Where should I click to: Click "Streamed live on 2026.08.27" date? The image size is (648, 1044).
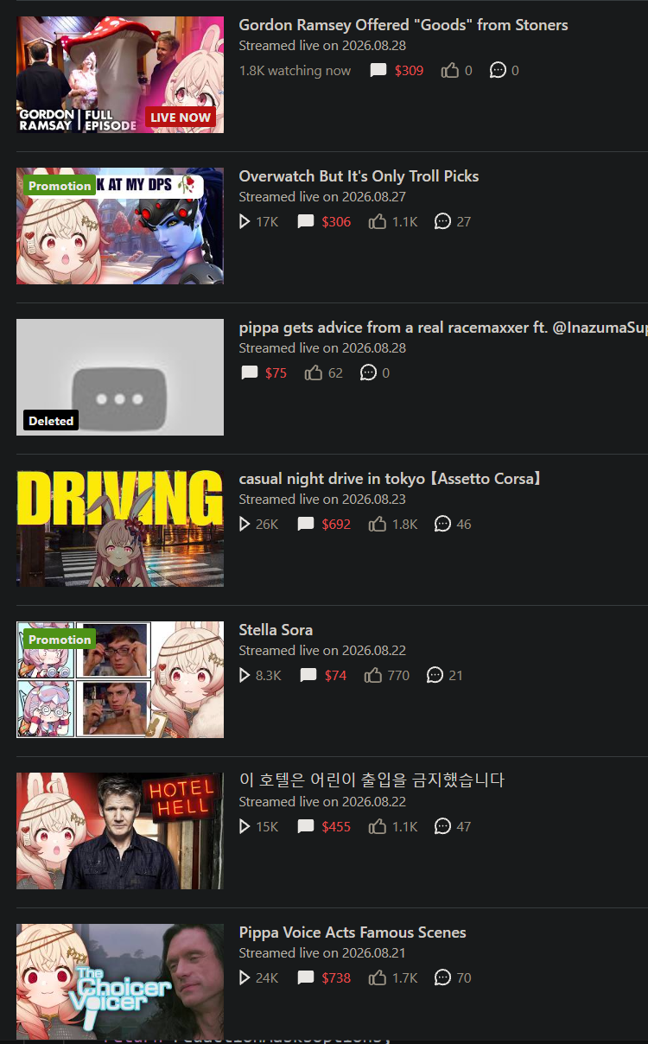coord(322,197)
